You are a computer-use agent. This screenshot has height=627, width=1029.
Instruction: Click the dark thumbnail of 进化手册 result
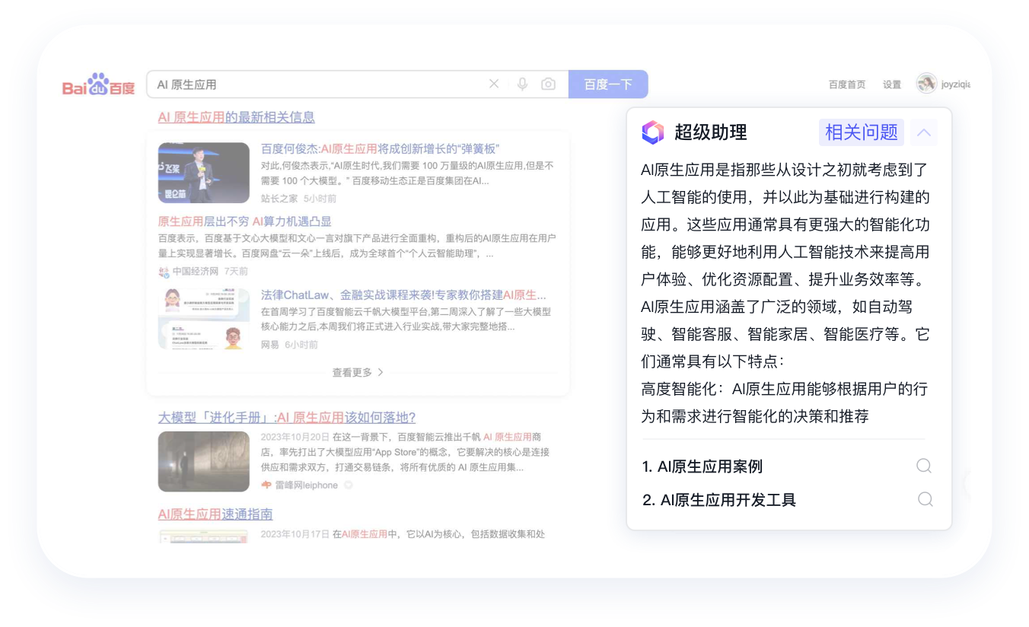coord(204,461)
